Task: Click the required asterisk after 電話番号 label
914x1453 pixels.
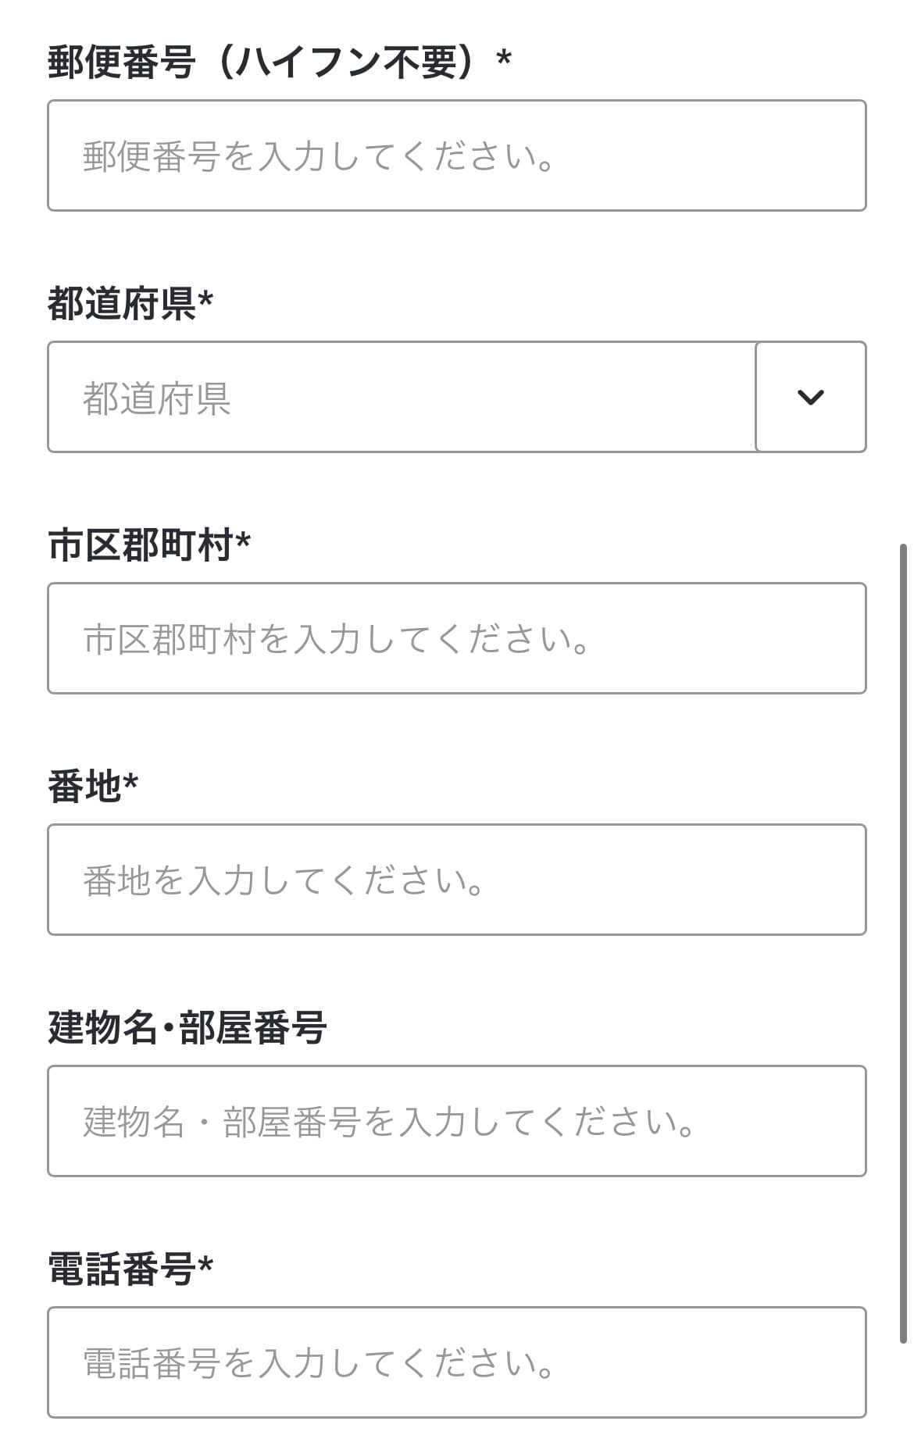Action: tap(205, 1265)
